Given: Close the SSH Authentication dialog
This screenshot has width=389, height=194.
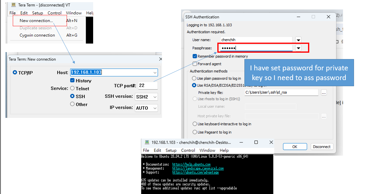Looking at the screenshot, I should (328, 17).
